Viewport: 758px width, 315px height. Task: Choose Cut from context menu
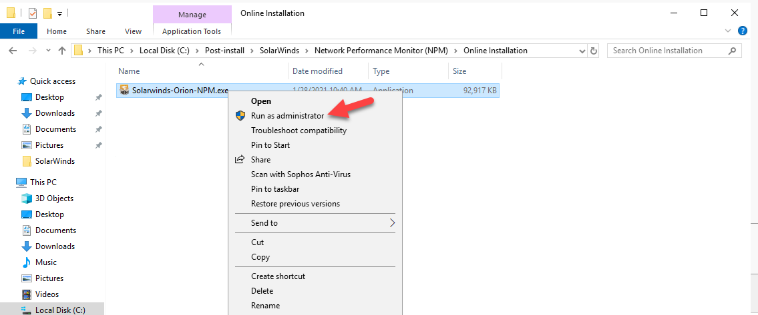pos(257,242)
